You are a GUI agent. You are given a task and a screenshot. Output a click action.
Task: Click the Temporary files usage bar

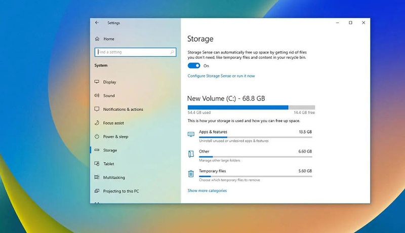coord(256,176)
